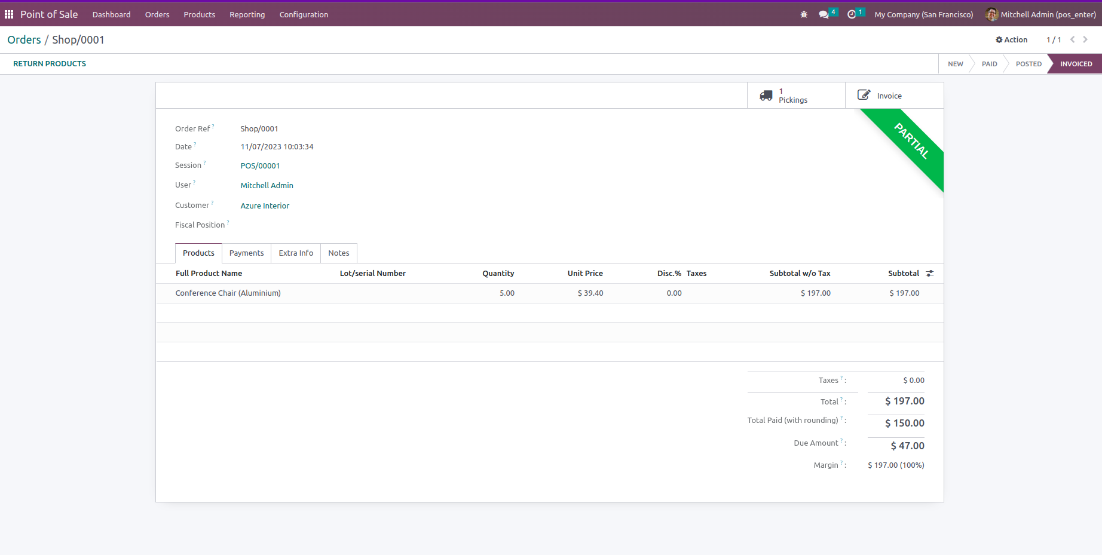
Task: Go back to Orders breadcrumb
Action: tap(24, 40)
